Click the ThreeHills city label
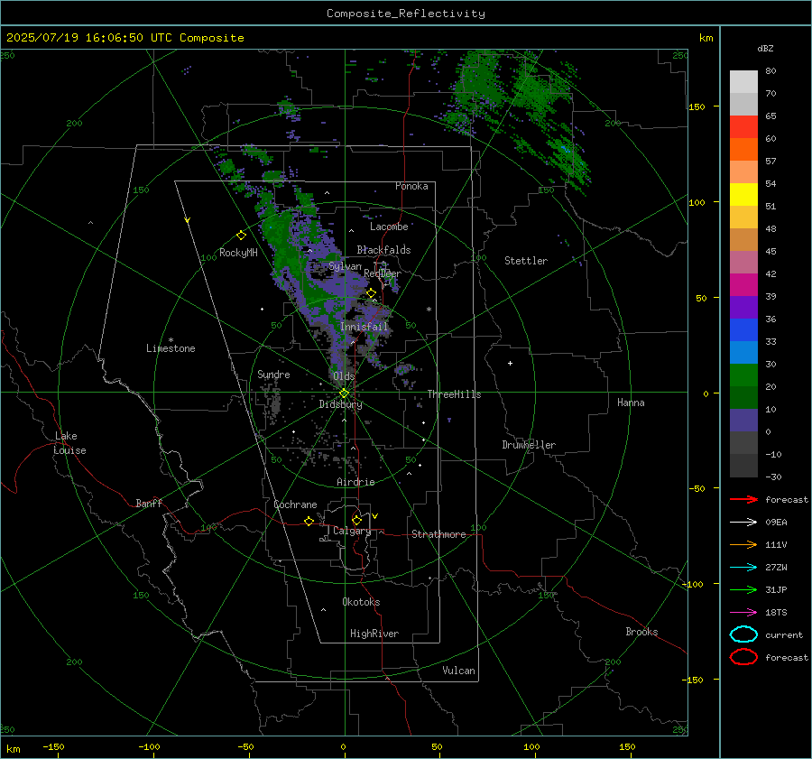 [x=454, y=394]
